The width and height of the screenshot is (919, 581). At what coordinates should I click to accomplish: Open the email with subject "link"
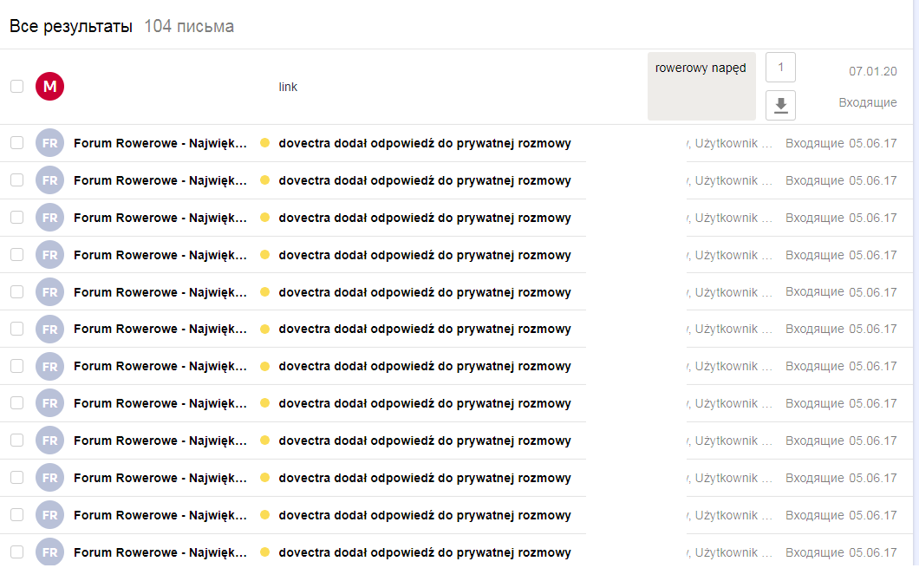click(x=288, y=87)
